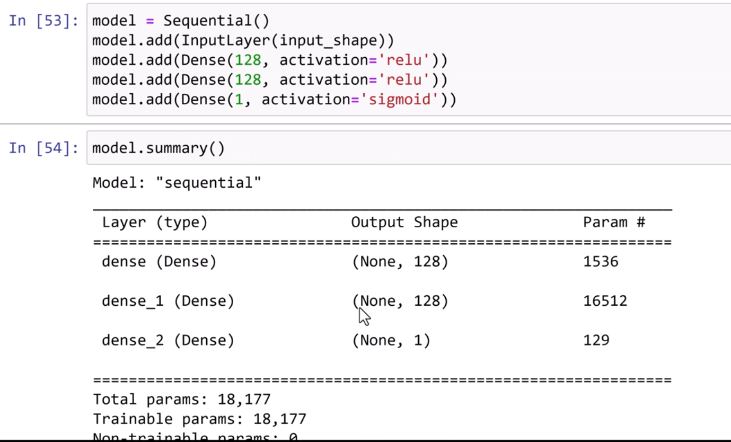Click the number 1 in Dense(1, ...)

coord(239,99)
